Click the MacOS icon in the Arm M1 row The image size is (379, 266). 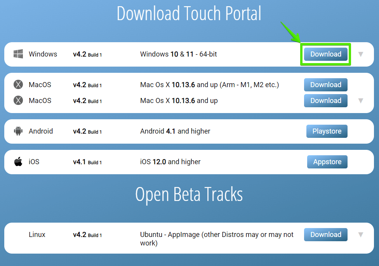point(18,84)
